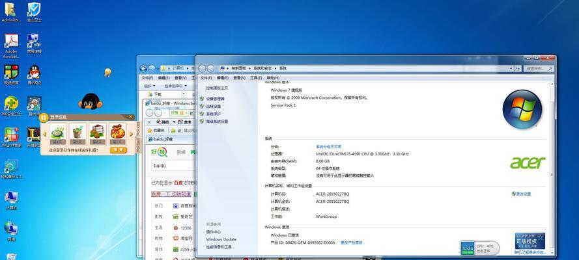Click the 收藏夹 star in the Internet Explorer window

coord(150,130)
